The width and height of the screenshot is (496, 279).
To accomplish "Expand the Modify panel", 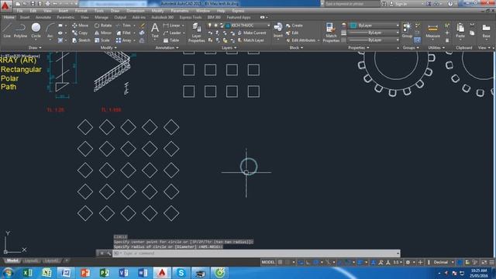I will coord(108,48).
